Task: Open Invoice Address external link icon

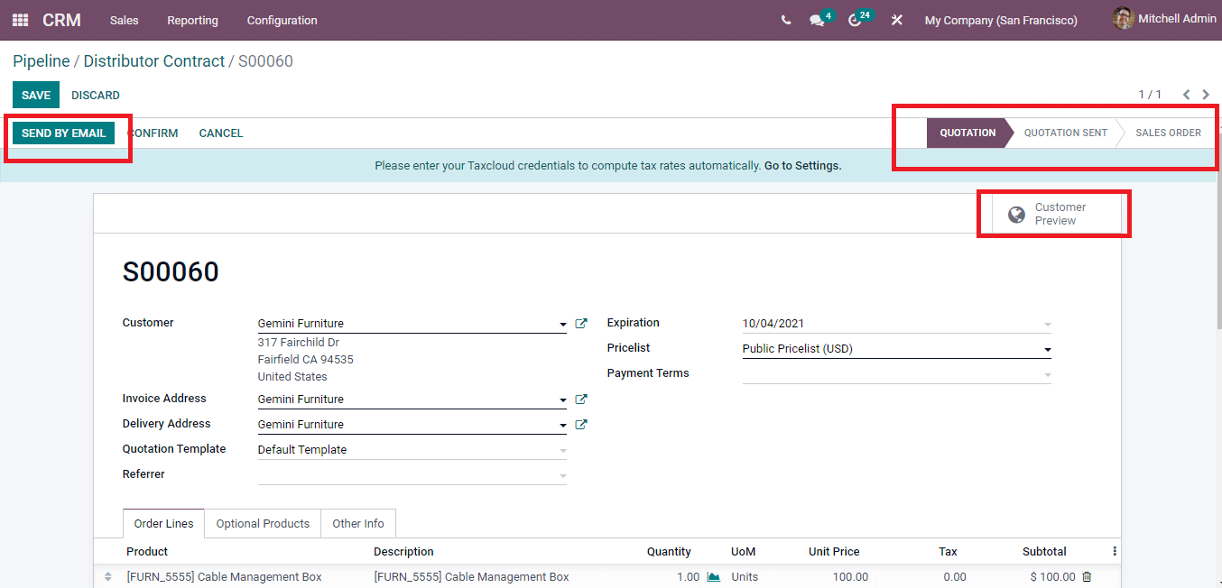Action: 581,399
